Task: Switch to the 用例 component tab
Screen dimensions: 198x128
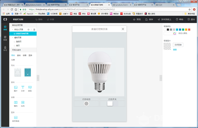Action: point(13,55)
